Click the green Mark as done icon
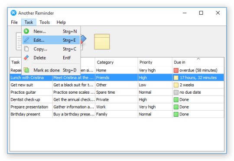The image size is (234, 161). pos(26,70)
